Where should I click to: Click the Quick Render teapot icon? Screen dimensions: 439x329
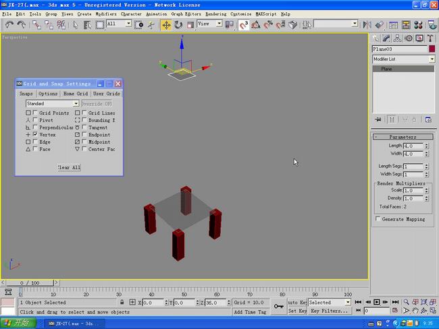pyautogui.click(x=432, y=25)
